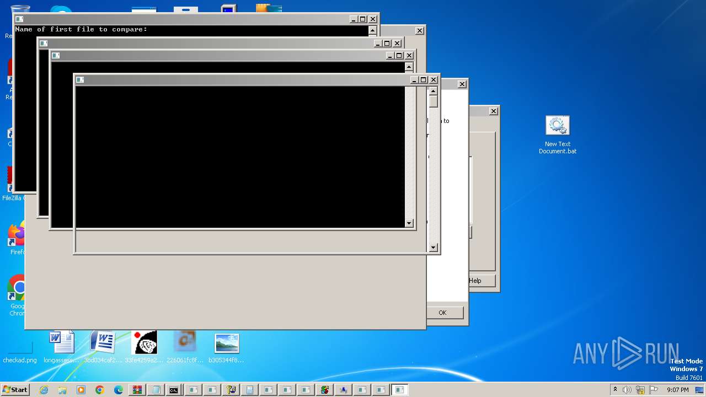Close the 'Name of first file to compare' console
The width and height of the screenshot is (706, 397).
[x=373, y=19]
